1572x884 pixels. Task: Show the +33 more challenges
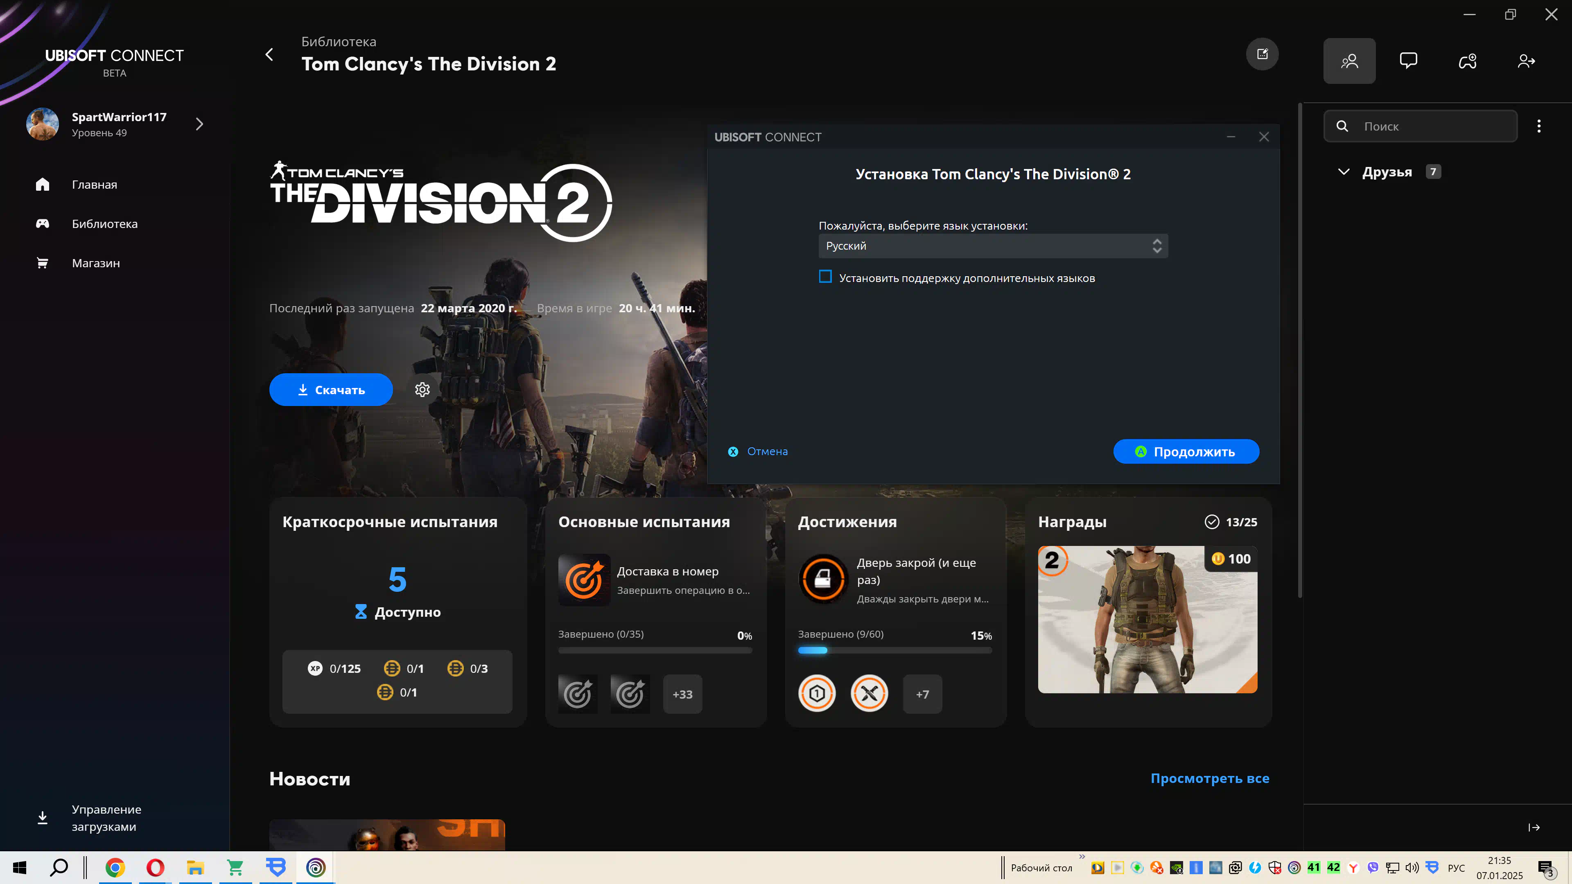[x=682, y=694]
